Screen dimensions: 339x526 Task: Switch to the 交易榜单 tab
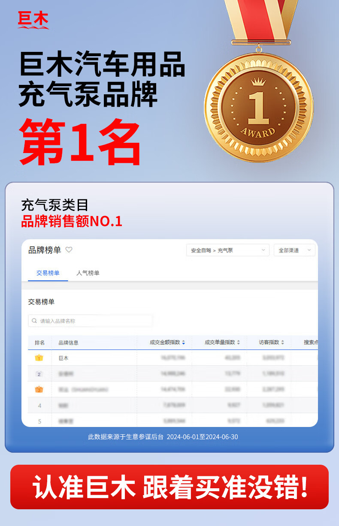48,273
